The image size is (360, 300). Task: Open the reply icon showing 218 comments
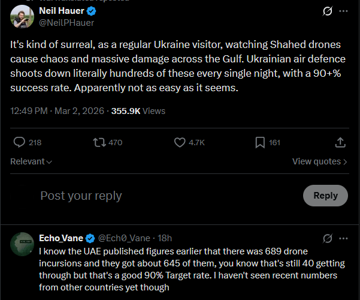[20, 142]
